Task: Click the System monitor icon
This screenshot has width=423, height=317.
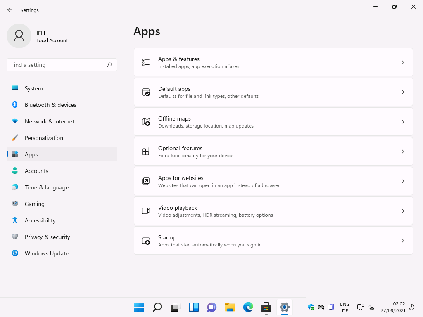Action: point(15,88)
